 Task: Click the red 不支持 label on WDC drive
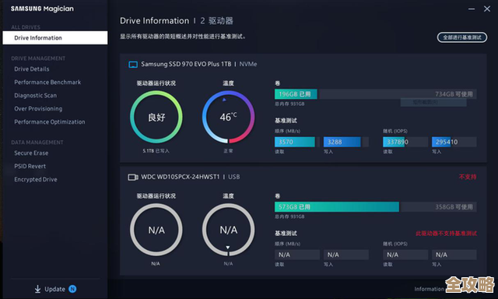tap(468, 177)
